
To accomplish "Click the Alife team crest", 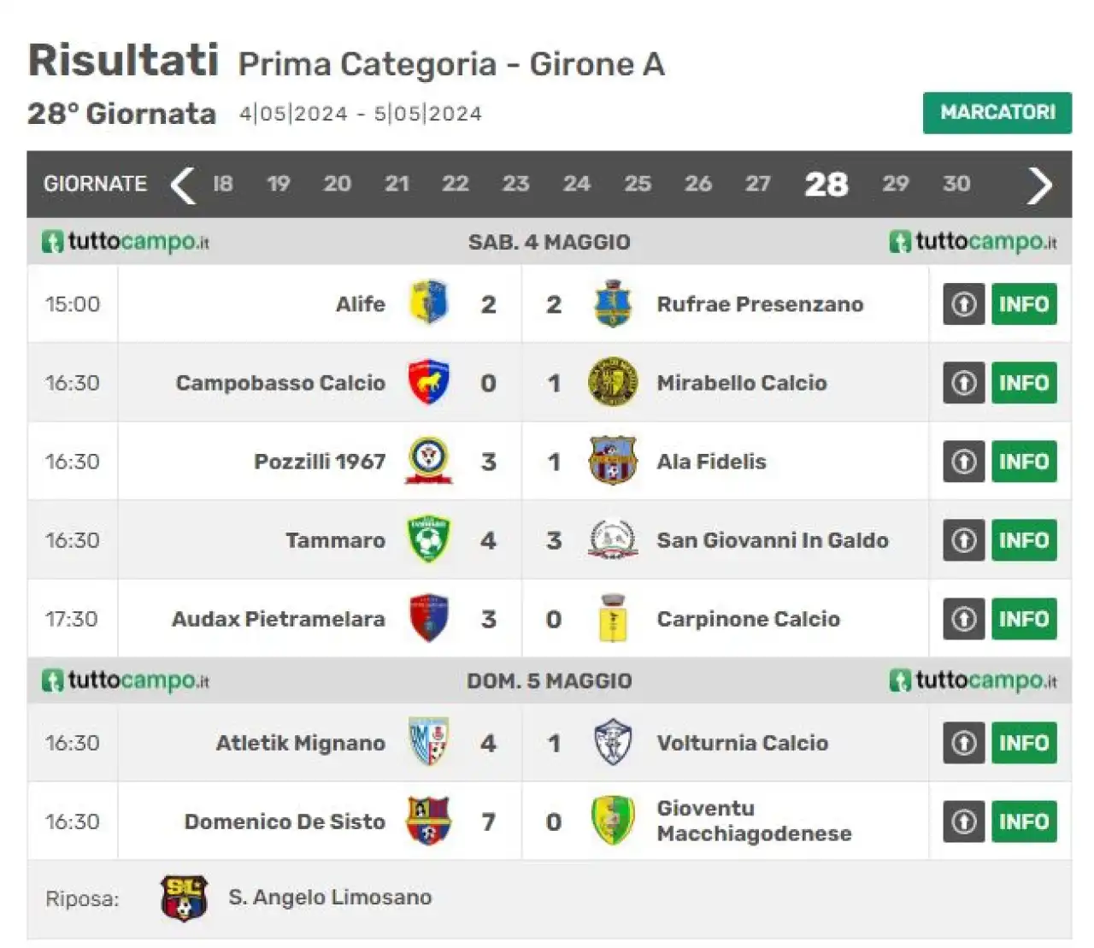I will [x=428, y=303].
